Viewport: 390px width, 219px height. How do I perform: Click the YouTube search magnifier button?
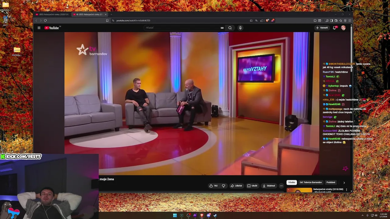(230, 28)
